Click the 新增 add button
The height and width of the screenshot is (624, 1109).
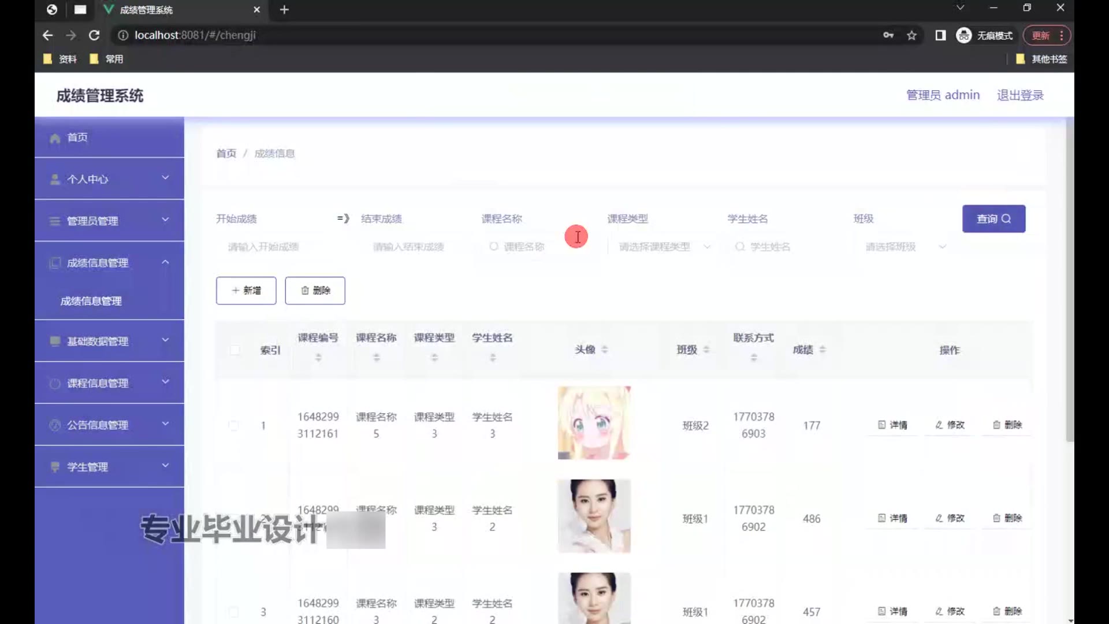[246, 290]
